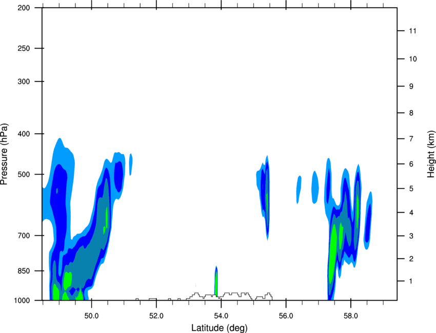Click the 6 km height label
Screen dimensions: 436x333
[411, 164]
